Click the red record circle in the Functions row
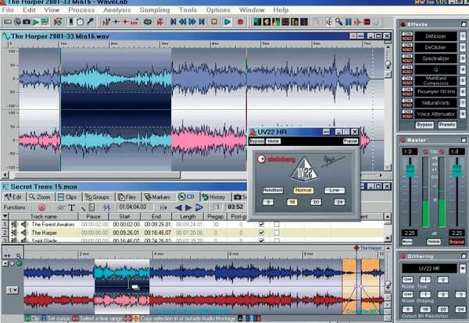 click(x=42, y=208)
